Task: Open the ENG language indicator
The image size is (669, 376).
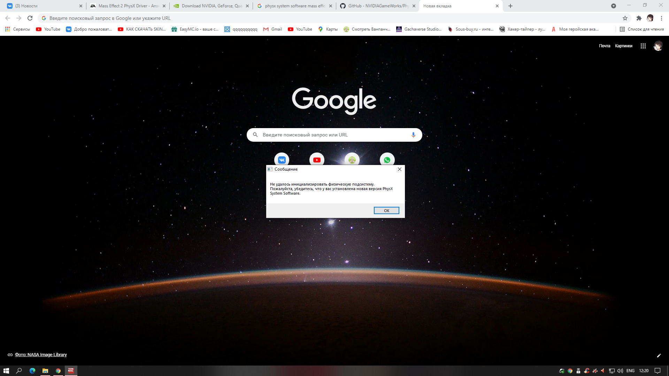Action: (x=630, y=371)
